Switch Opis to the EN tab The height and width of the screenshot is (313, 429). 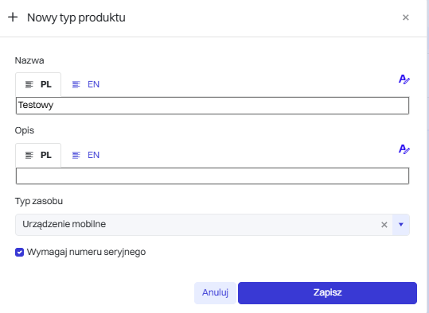pos(86,155)
